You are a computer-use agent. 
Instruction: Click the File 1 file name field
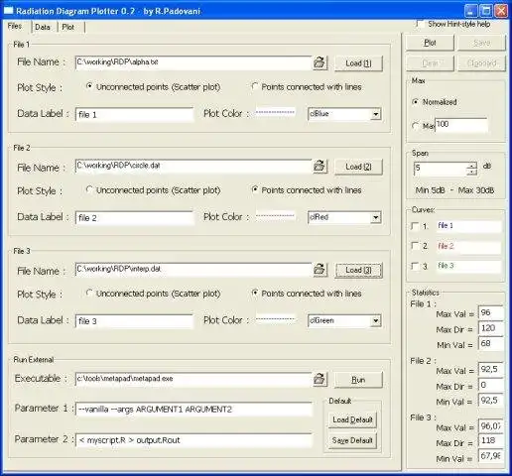tap(193, 62)
